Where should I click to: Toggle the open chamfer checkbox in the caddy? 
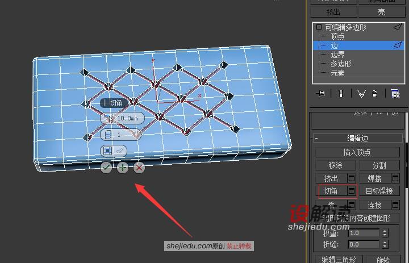(x=120, y=151)
